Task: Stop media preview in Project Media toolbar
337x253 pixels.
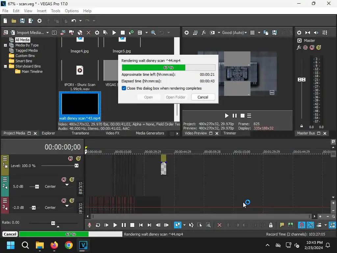Action: [122, 33]
